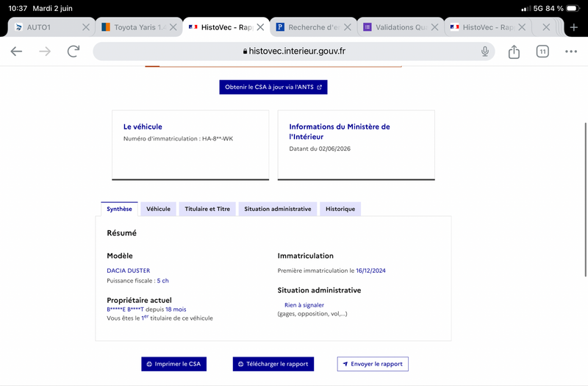This screenshot has width=588, height=386.
Task: Select the Synthèse tab
Action: (119, 209)
